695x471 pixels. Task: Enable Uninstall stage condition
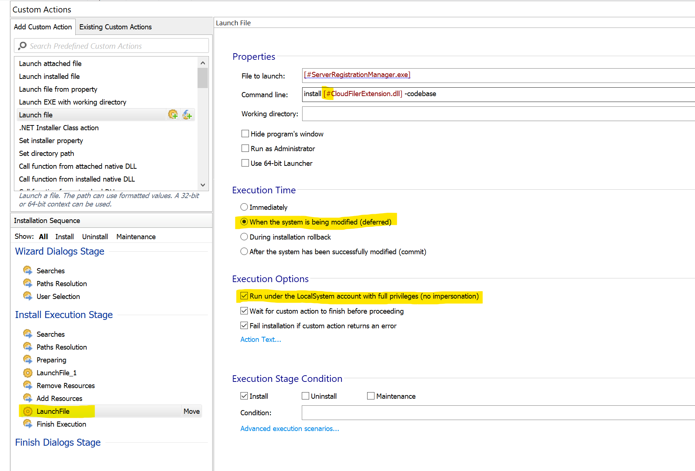305,396
